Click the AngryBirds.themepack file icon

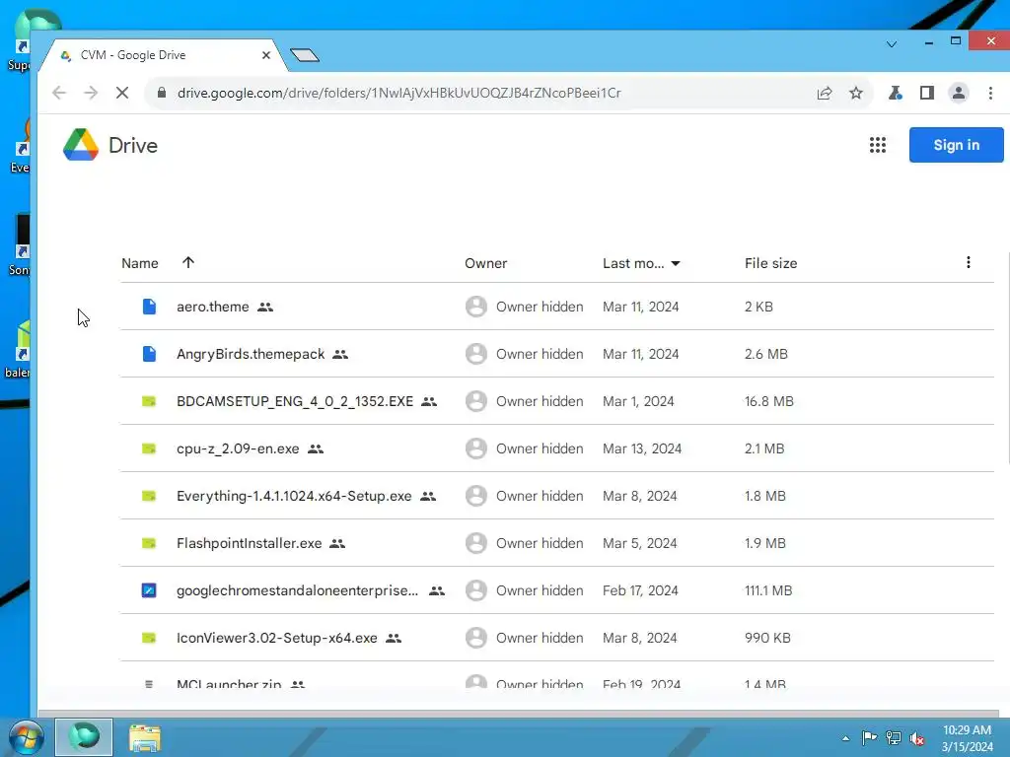coord(149,354)
